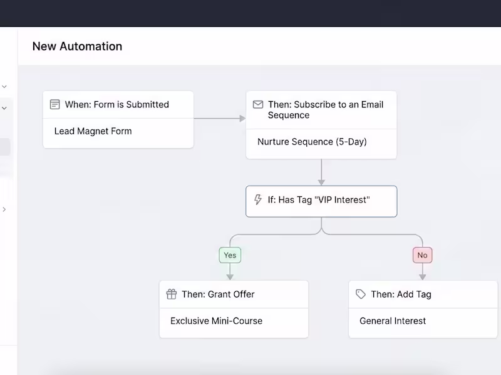Click the tag icon in the Add Tag node
Viewport: 501px width, 375px height.
361,294
